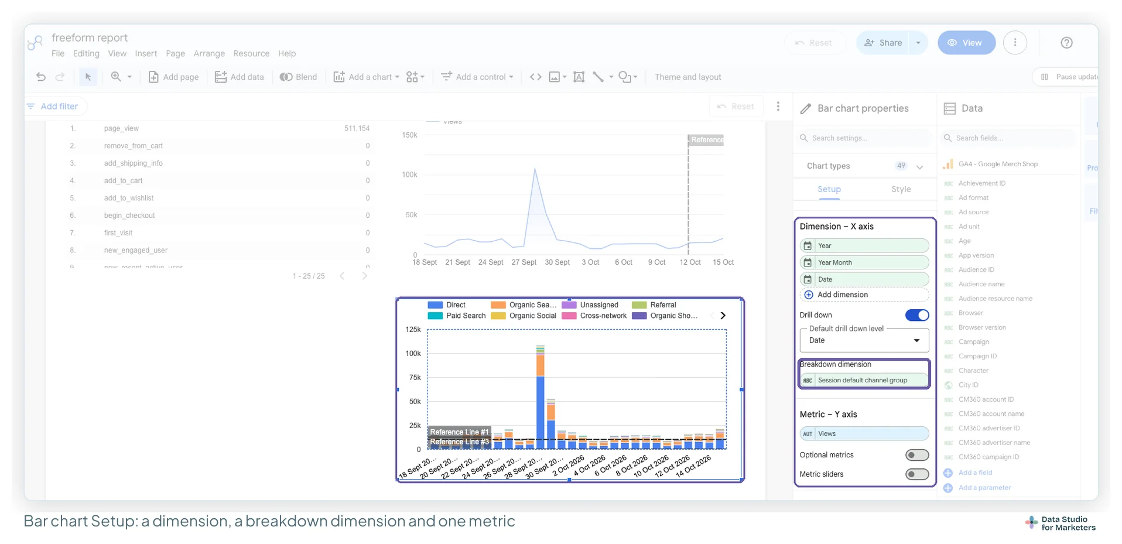Click the Date dimension chip

pyautogui.click(x=864, y=279)
